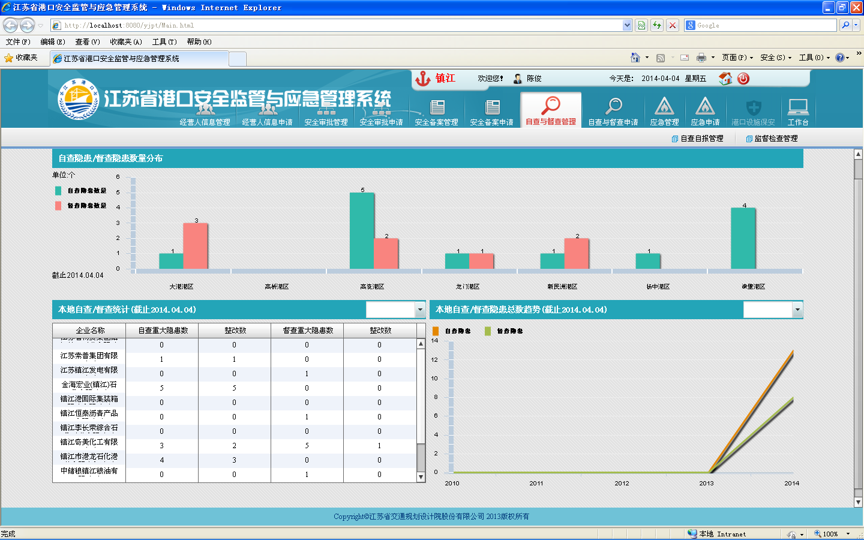
Task: Click the 工作台 laptop icon
Action: (798, 107)
